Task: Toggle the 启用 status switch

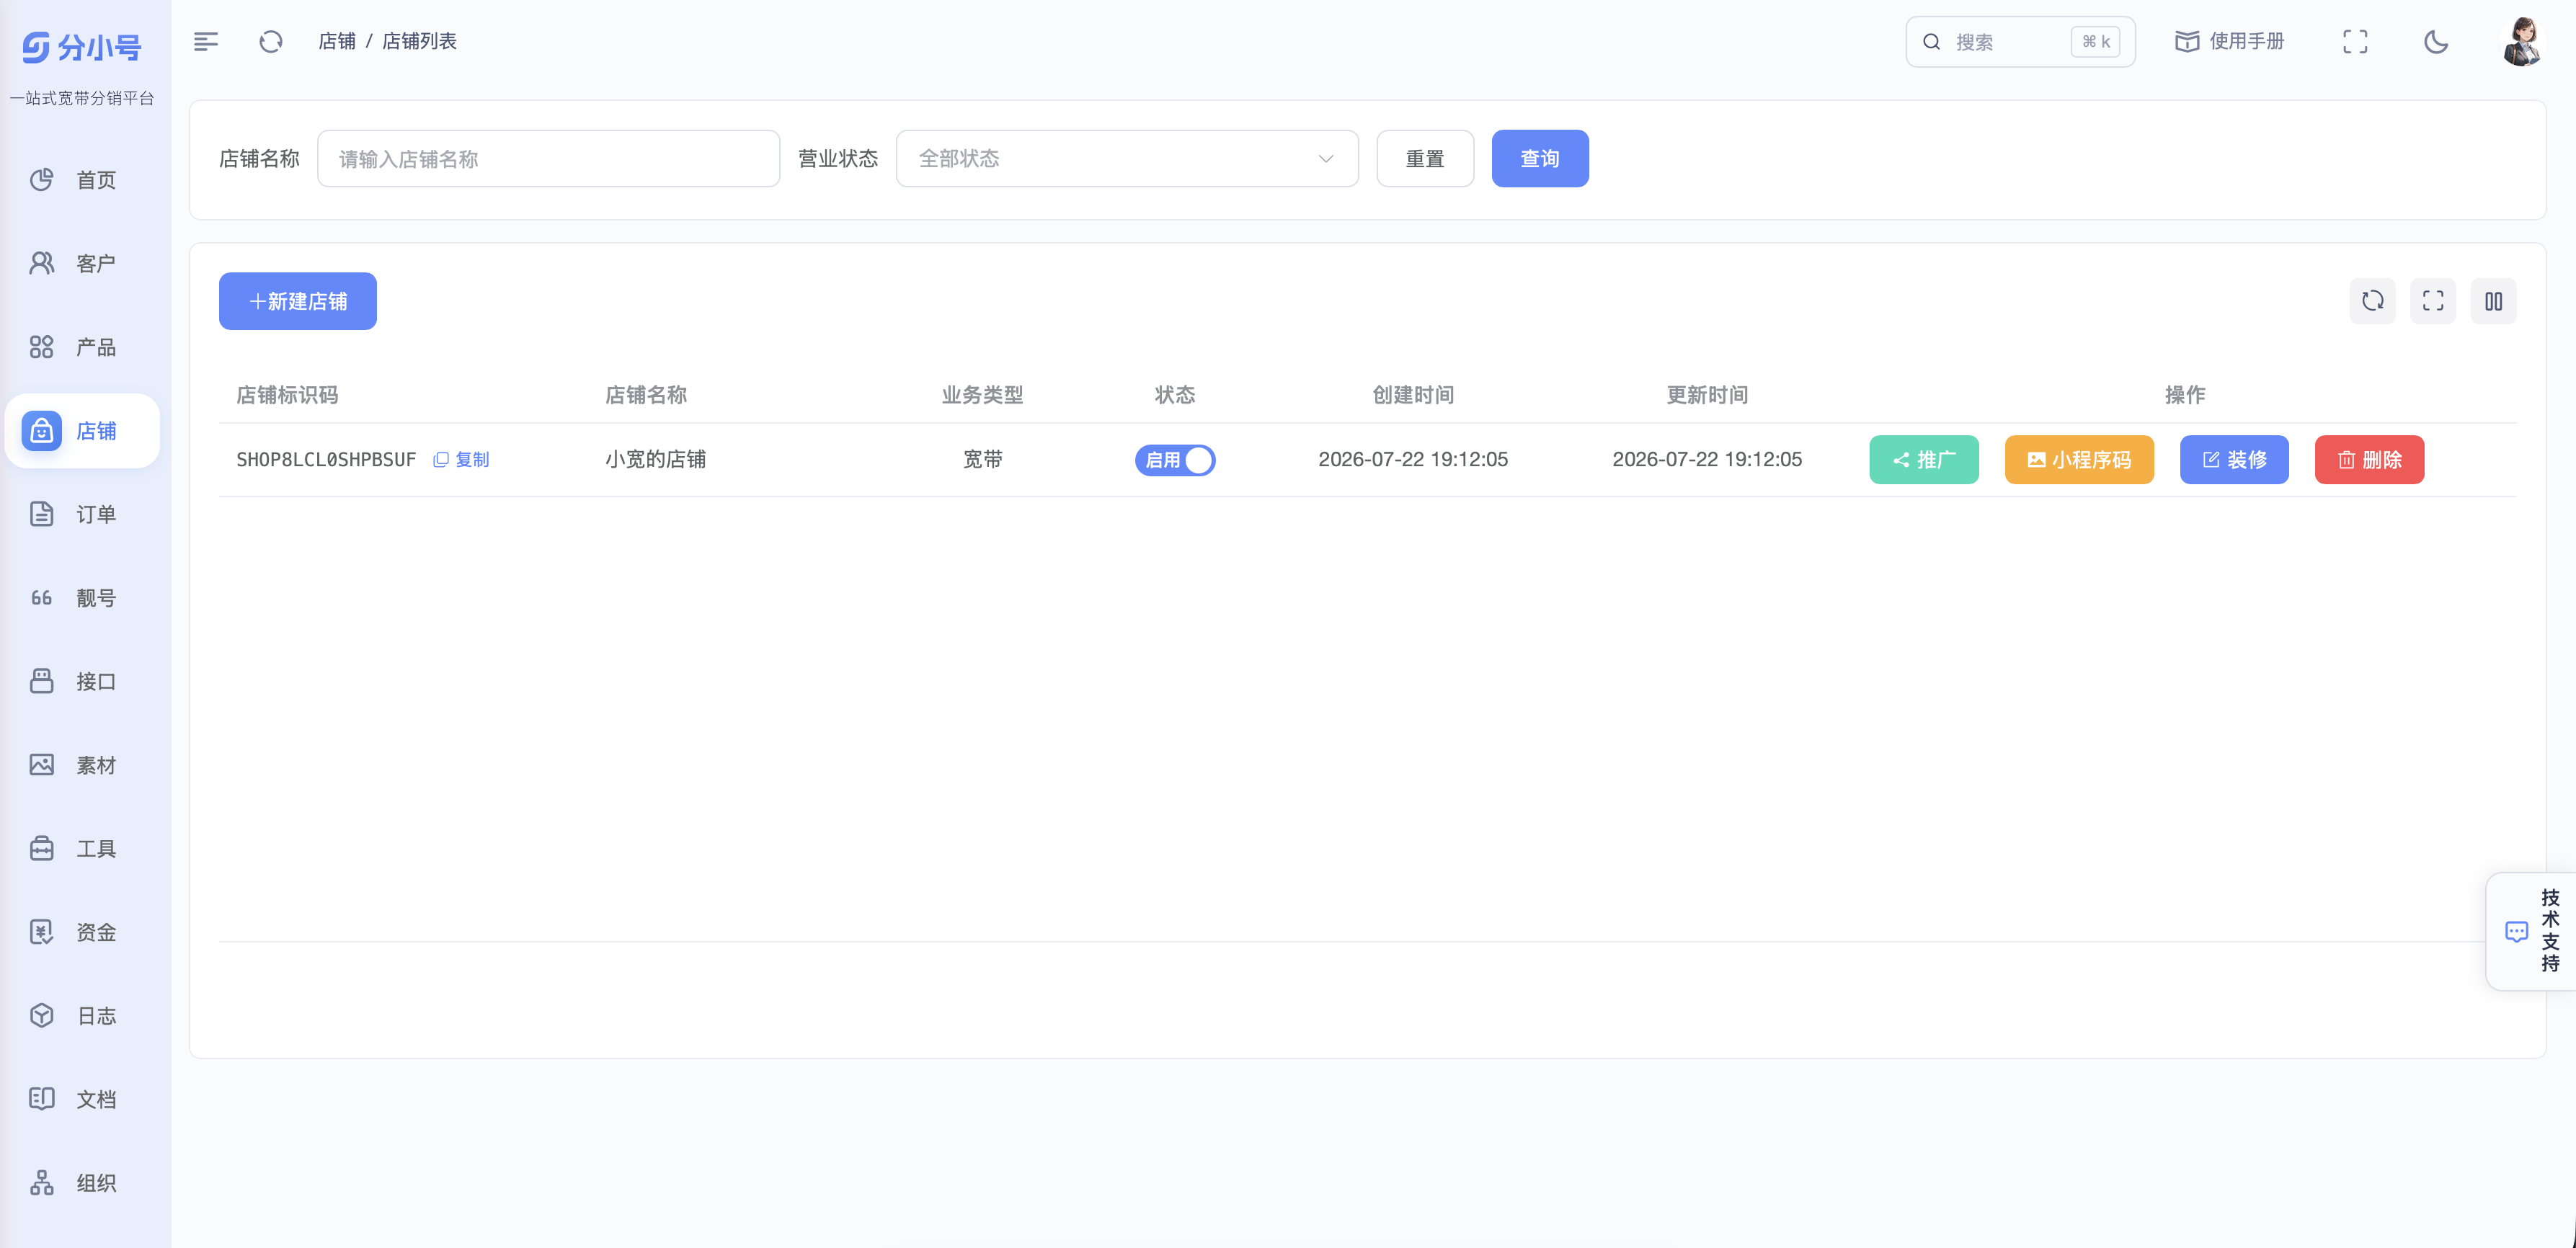Action: [x=1175, y=460]
